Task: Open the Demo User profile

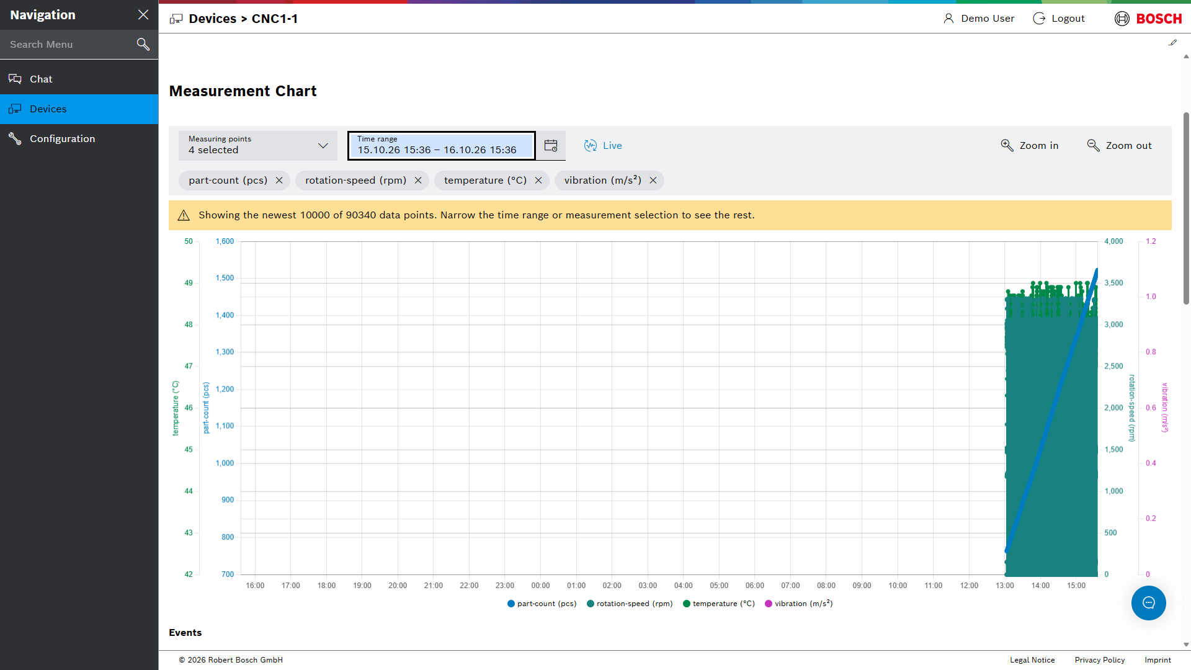Action: pyautogui.click(x=979, y=19)
